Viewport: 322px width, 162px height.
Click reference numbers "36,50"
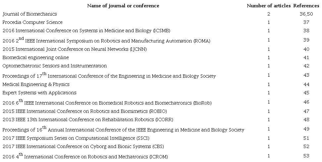pos(306,14)
